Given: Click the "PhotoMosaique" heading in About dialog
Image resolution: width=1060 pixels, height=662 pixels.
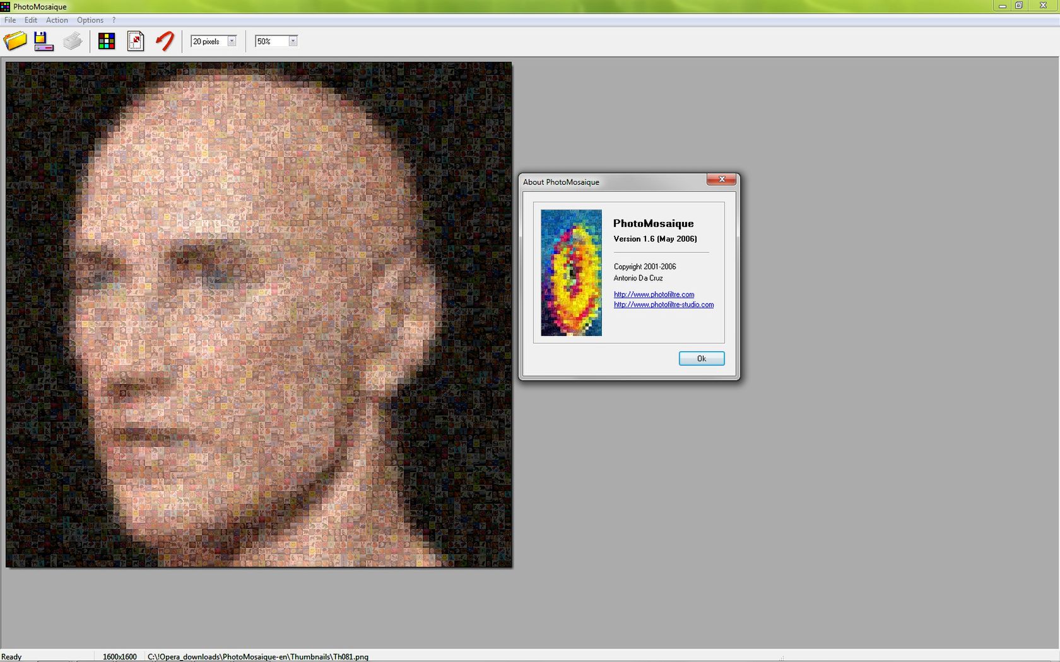Looking at the screenshot, I should (x=653, y=223).
